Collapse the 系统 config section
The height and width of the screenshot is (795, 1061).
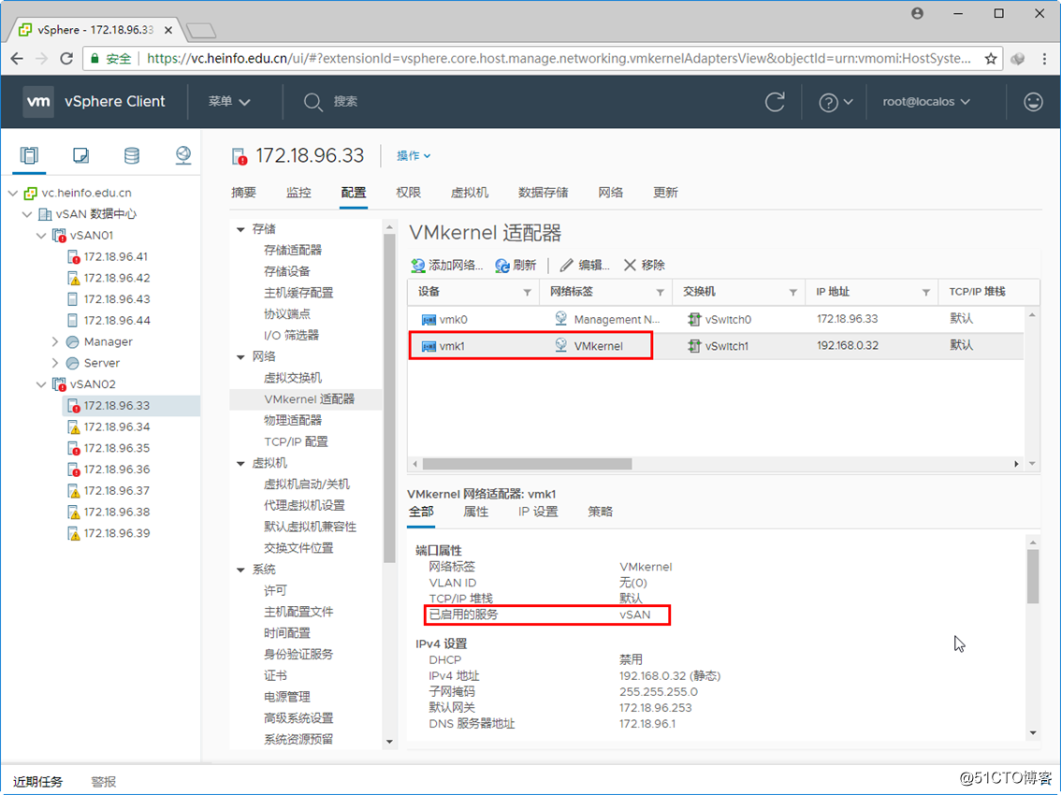240,570
